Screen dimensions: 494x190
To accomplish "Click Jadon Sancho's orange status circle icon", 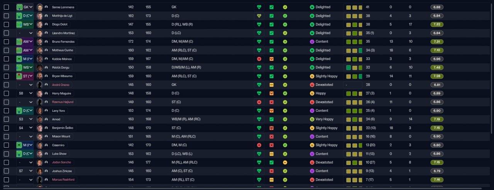I will coord(285,162).
